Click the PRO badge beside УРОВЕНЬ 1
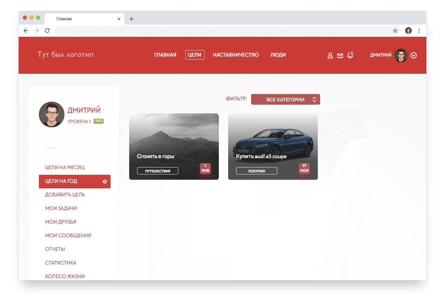This screenshot has width=445, height=307. pos(99,121)
